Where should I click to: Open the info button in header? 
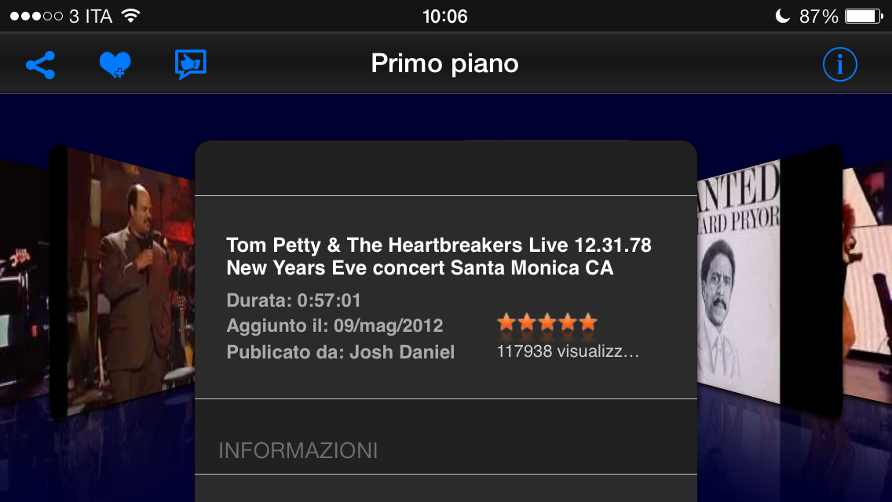[x=839, y=64]
